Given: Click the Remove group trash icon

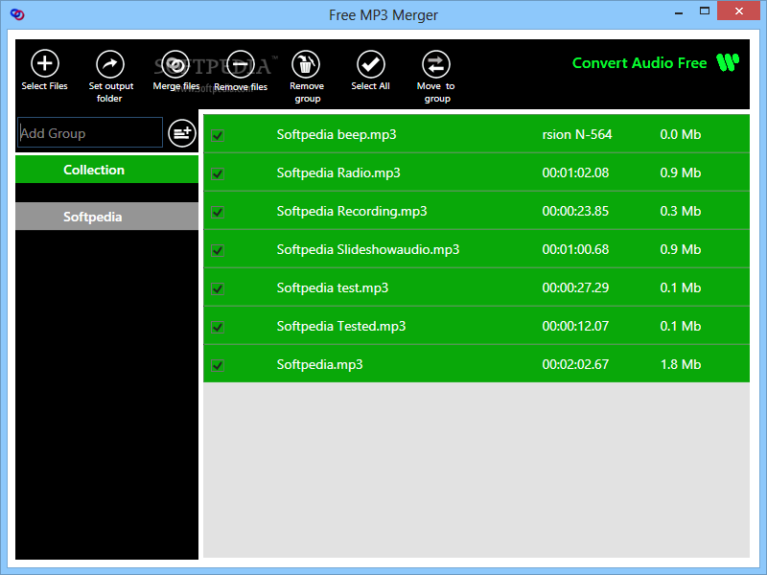Looking at the screenshot, I should click(306, 64).
